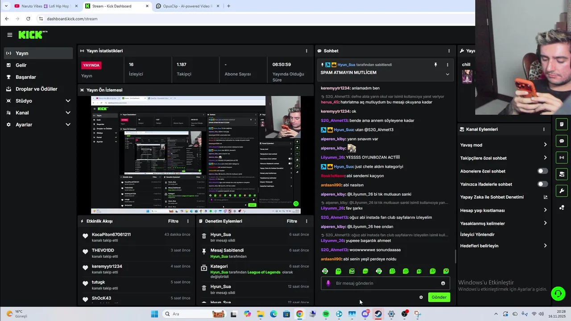Image resolution: width=571 pixels, height=321 pixels.
Task: Click the channel actions icon in the right rail
Action: 562,174
